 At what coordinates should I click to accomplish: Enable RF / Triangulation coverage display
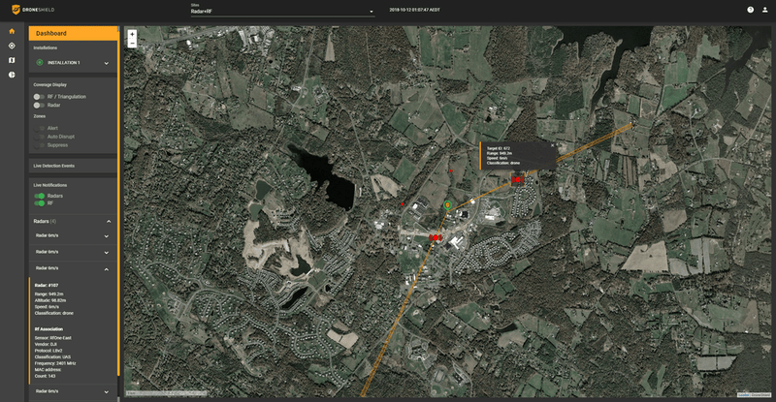click(x=38, y=97)
